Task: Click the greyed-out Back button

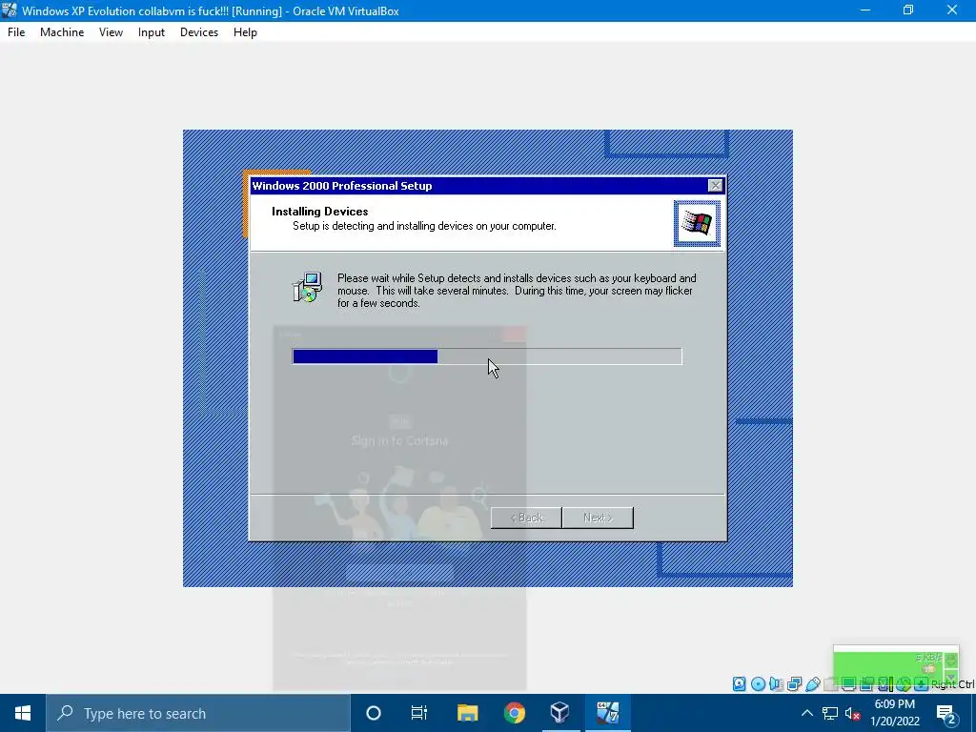Action: pos(526,518)
